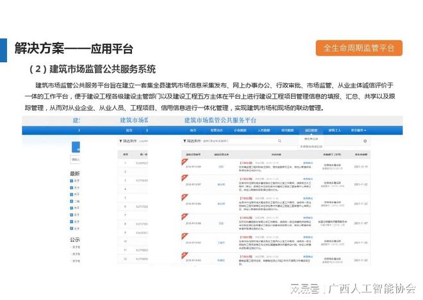423x300 pixels.
Task: Click the settings gear icon right of the filter bar
Action: click(x=365, y=140)
